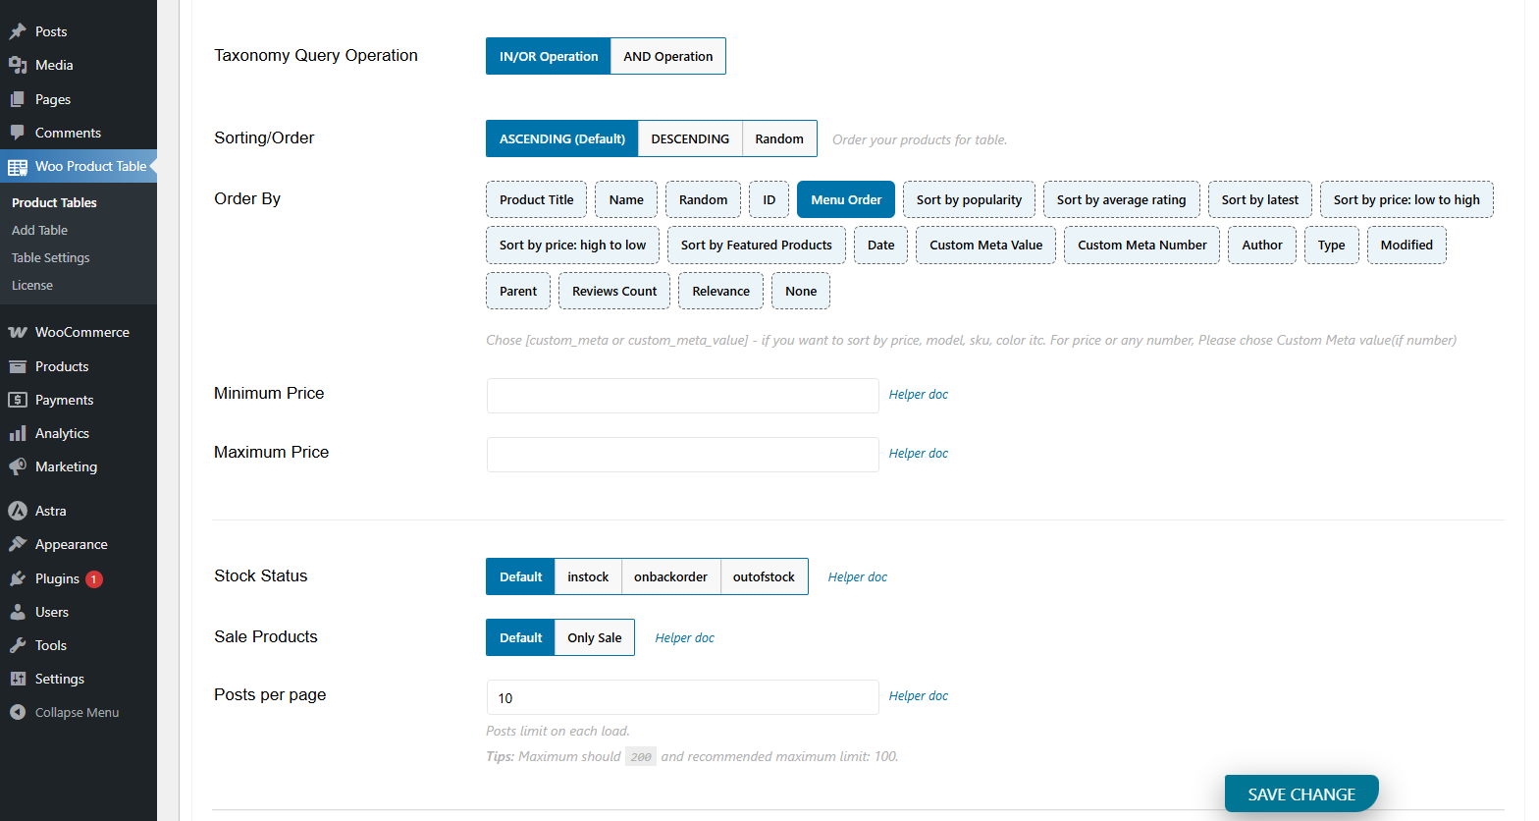Order by Relevance
Screen dimensions: 1539x821
(721, 291)
